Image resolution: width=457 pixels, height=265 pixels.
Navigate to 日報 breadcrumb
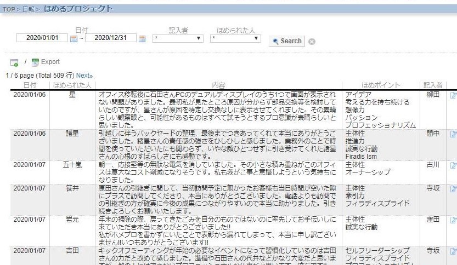pyautogui.click(x=29, y=9)
